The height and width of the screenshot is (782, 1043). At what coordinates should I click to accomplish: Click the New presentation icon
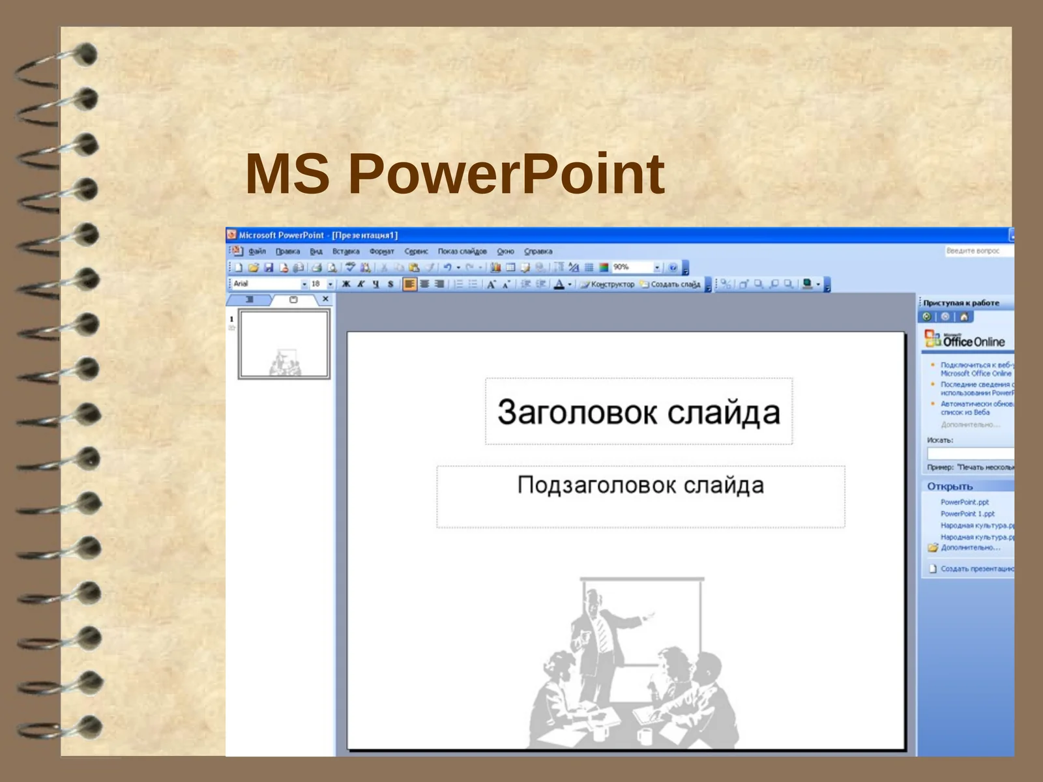click(x=239, y=267)
